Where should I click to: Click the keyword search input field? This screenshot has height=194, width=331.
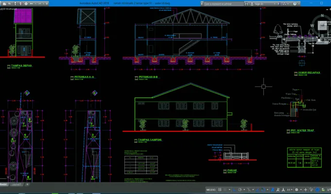(x=224, y=4)
